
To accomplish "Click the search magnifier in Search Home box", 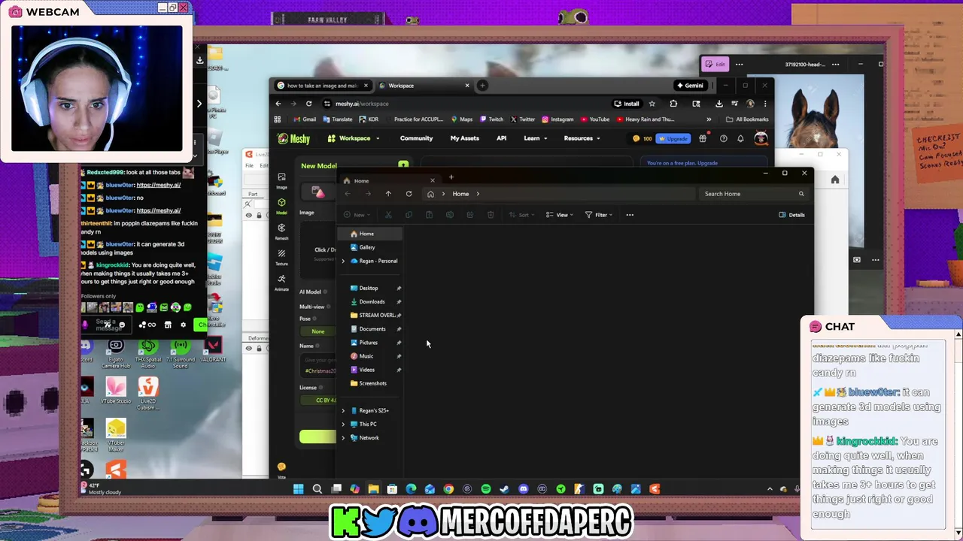I will click(801, 194).
